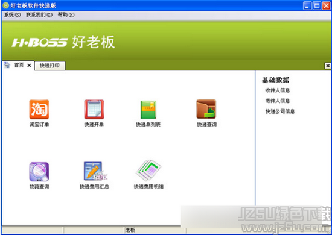
Task: Click the 快递查询 label text
Action: tap(206, 124)
